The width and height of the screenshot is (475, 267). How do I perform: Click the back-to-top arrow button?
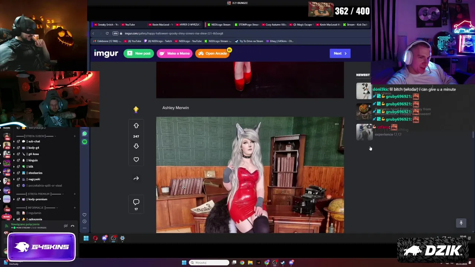coord(461,223)
